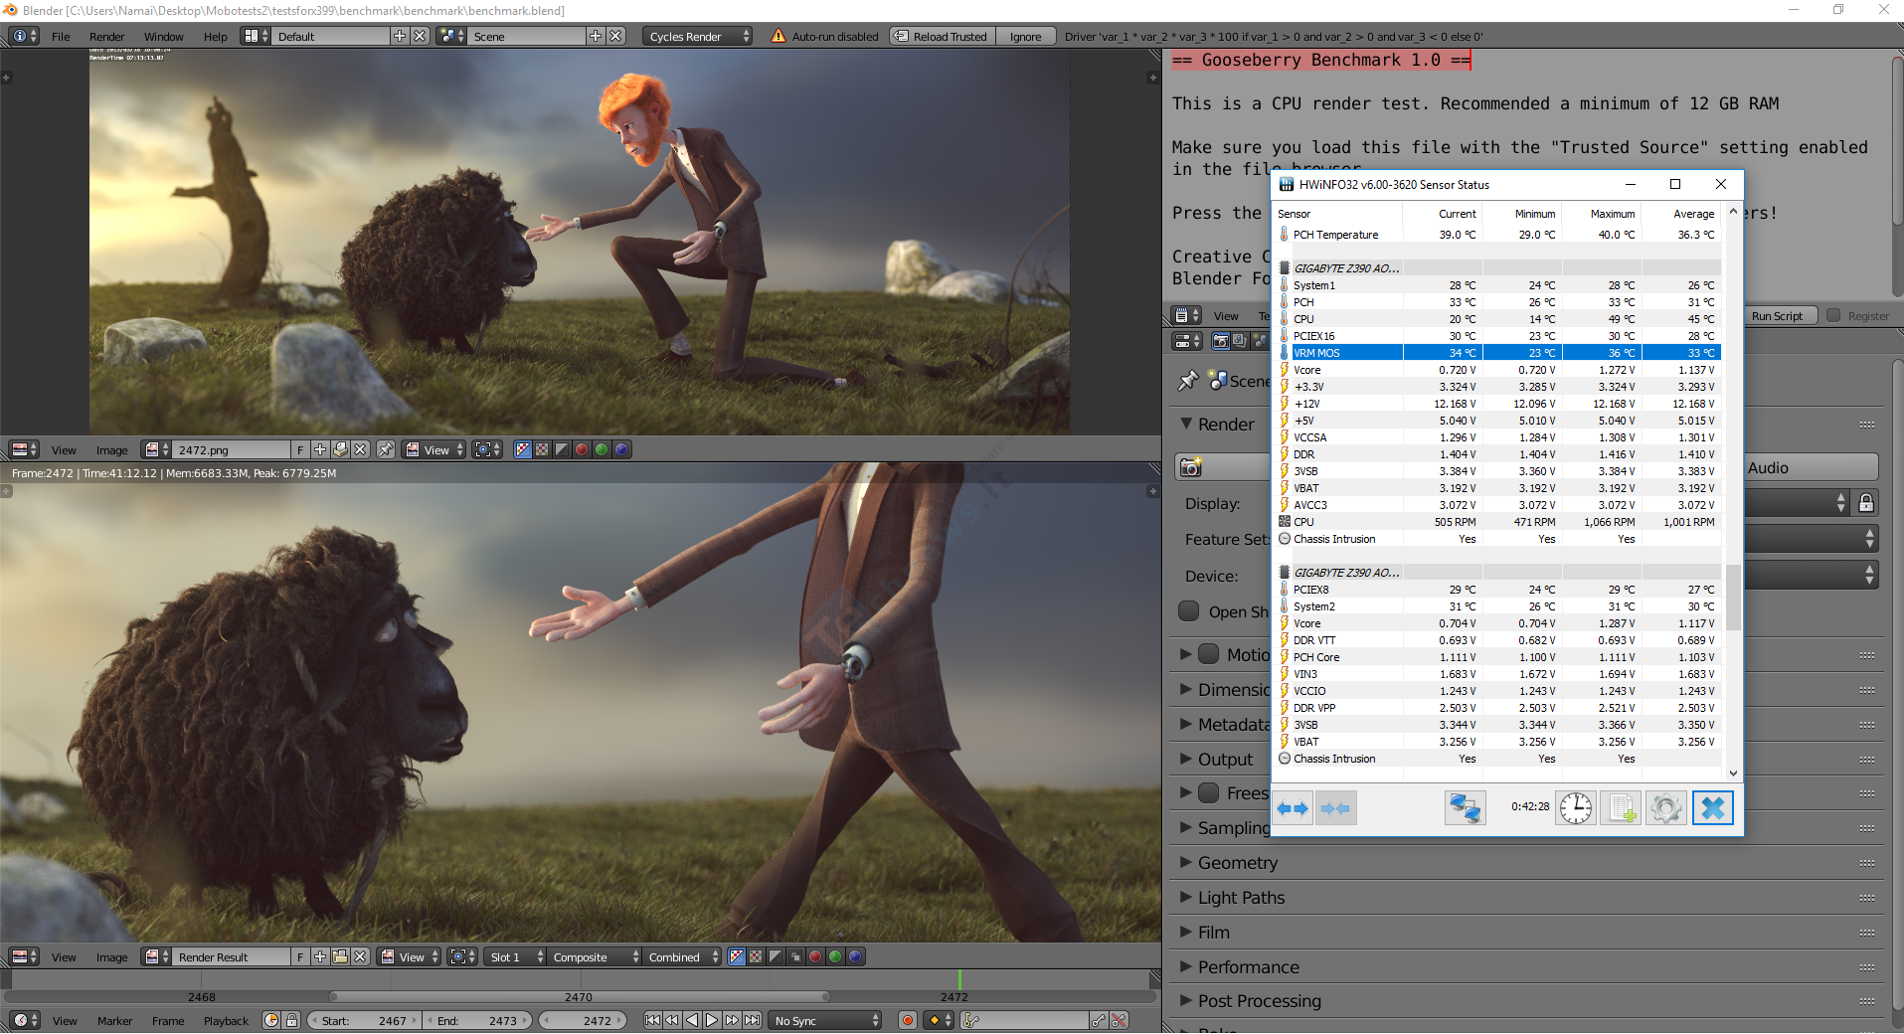Expand the Film panel

pos(1185,932)
